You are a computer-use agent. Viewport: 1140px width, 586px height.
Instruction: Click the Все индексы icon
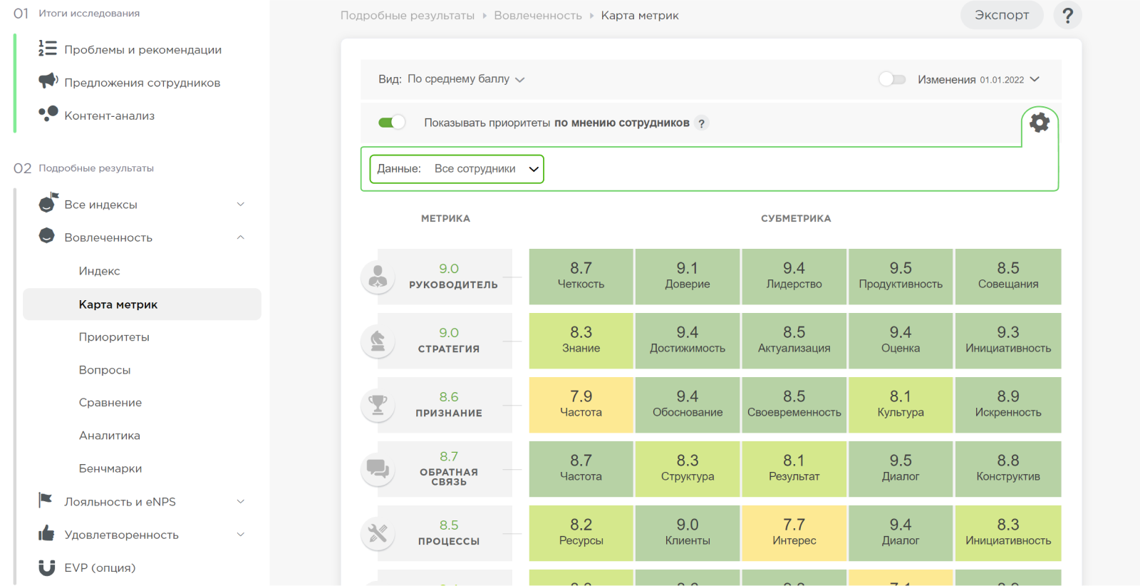[x=48, y=203]
